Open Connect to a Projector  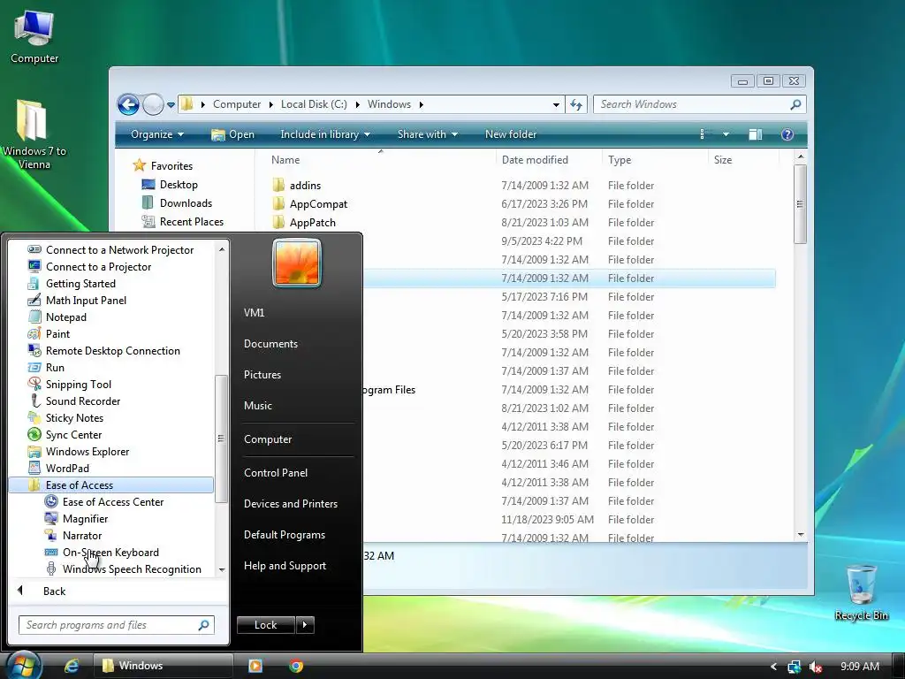coord(98,267)
